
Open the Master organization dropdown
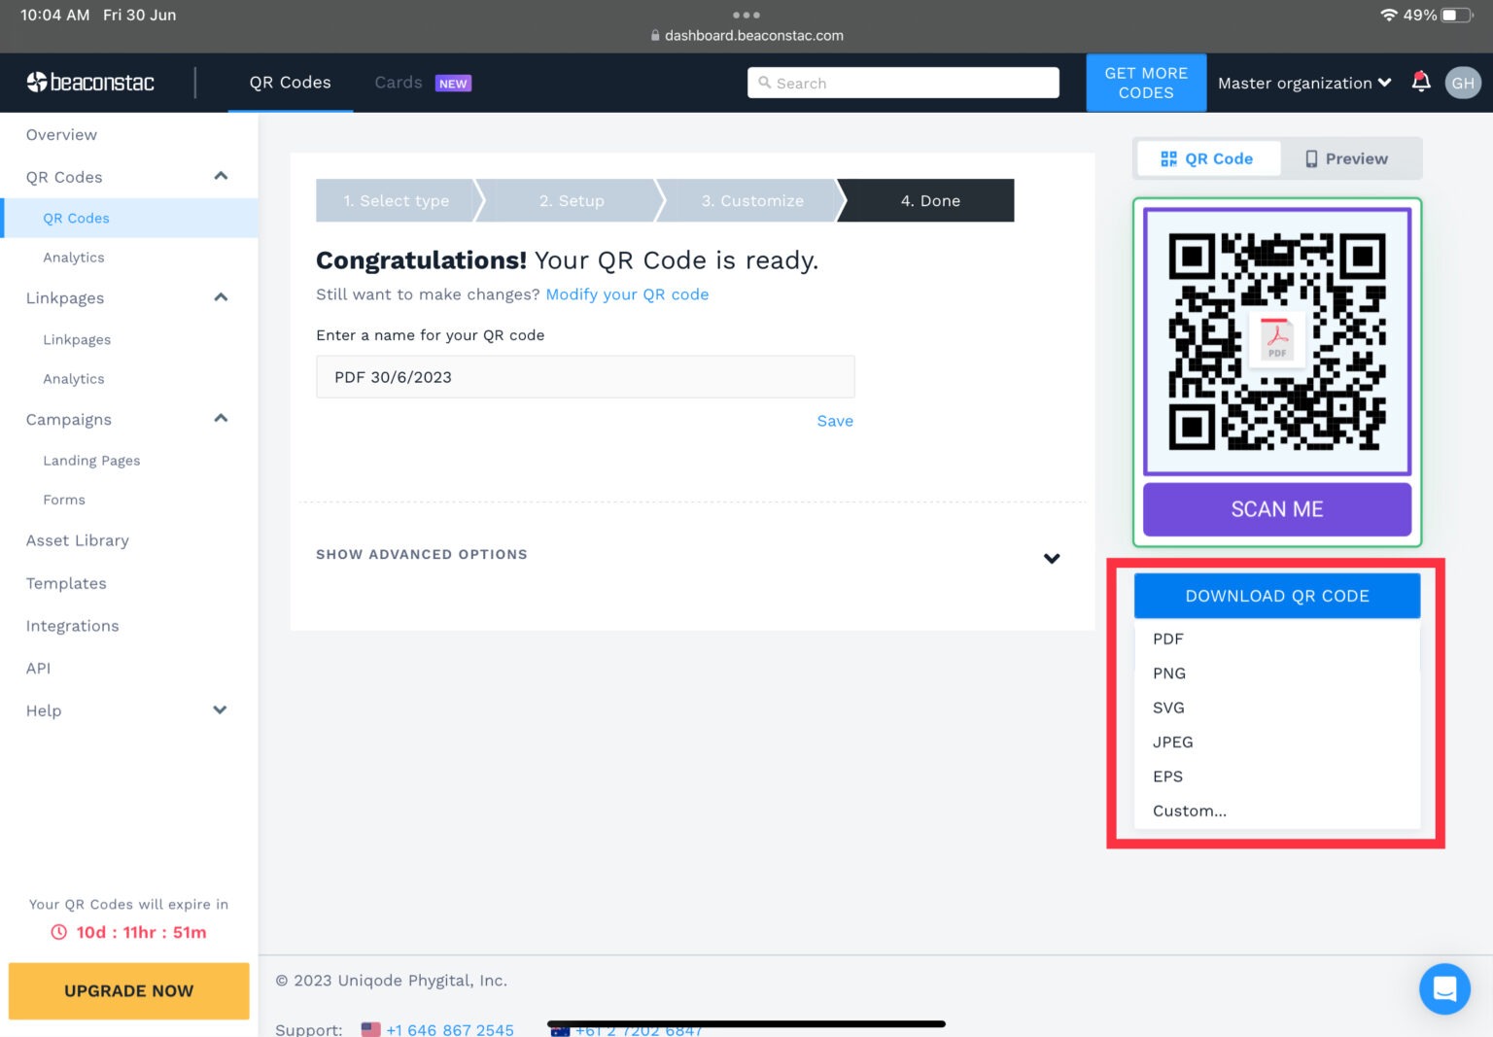(x=1303, y=83)
